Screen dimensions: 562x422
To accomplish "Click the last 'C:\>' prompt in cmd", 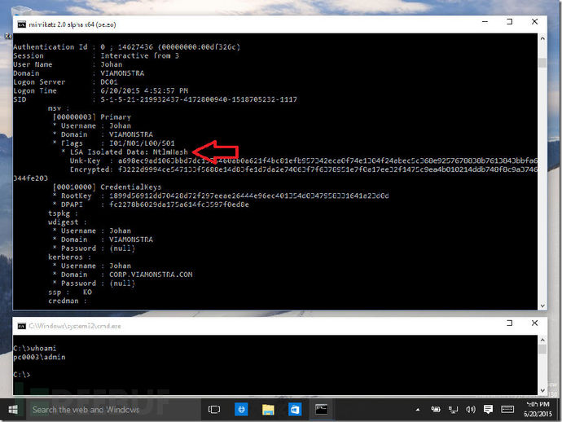I will click(x=21, y=374).
